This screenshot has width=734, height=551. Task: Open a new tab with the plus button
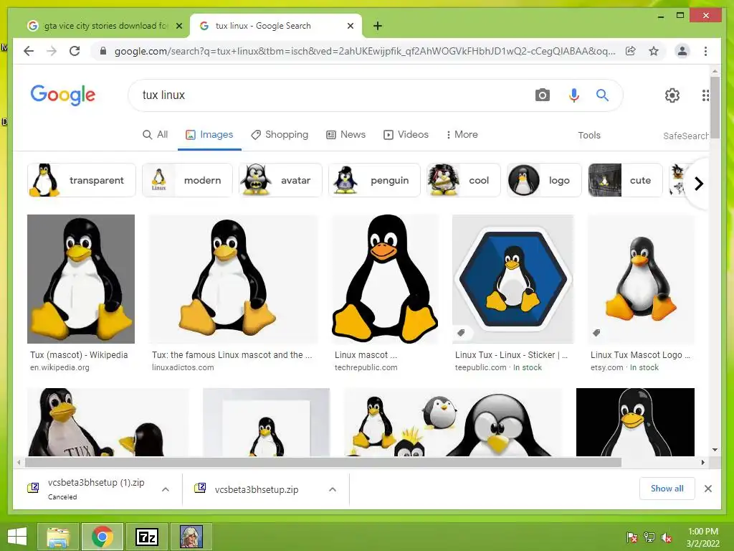(378, 26)
